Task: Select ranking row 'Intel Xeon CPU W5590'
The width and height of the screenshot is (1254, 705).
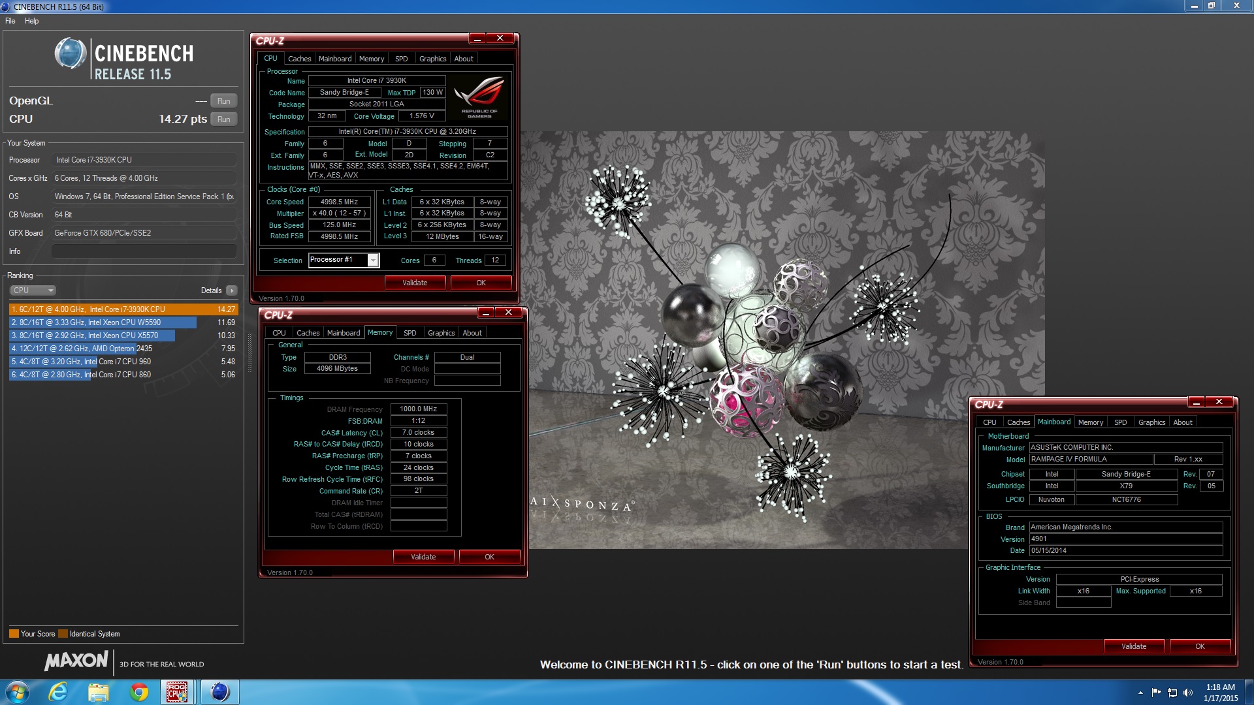Action: click(x=123, y=322)
